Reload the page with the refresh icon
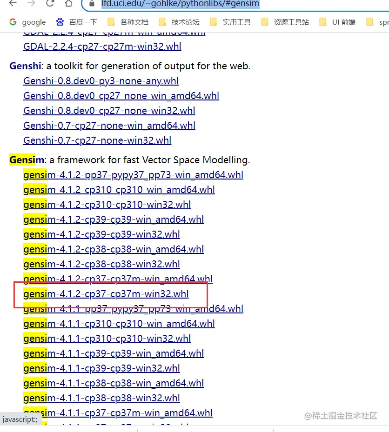This screenshot has width=389, height=432. pos(50,3)
